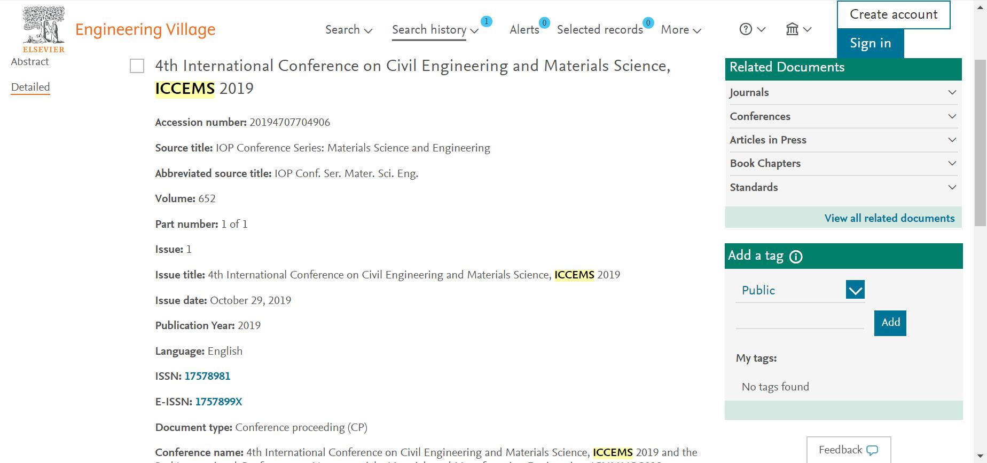This screenshot has height=463, width=987.
Task: Open the Public tag visibility dropdown
Action: [x=800, y=290]
